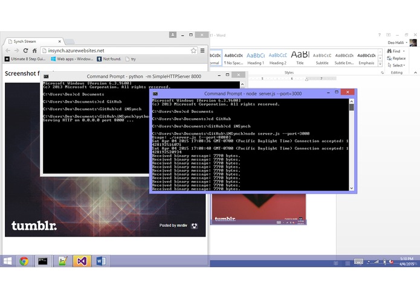Screen dimensions: 420x298
Task: Bookmark page with star icon
Action: [x=193, y=51]
